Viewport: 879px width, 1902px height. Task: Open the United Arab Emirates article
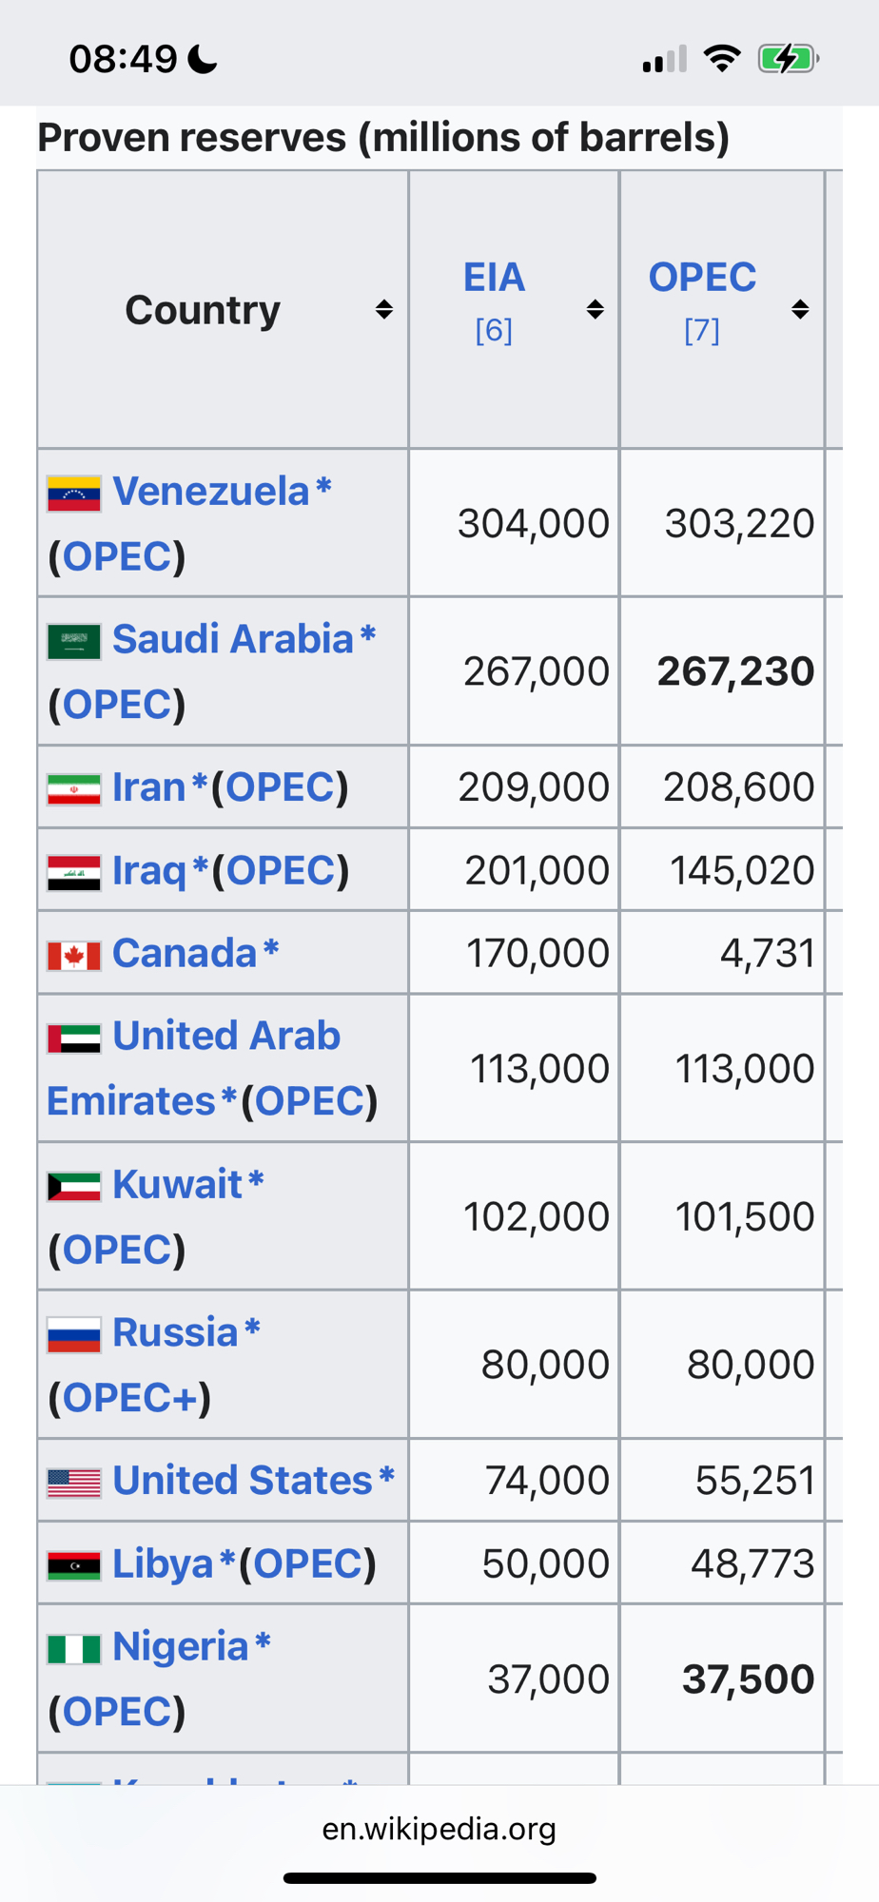[x=225, y=1037]
